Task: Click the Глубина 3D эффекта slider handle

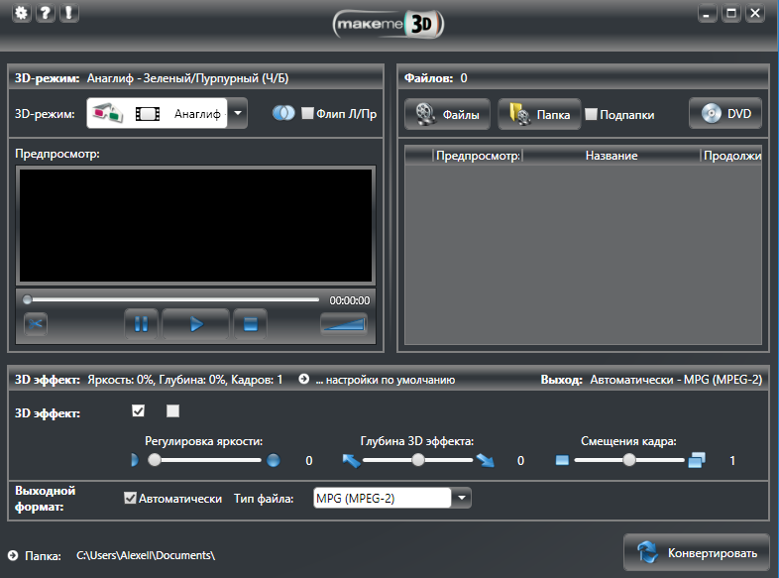Action: [x=418, y=460]
